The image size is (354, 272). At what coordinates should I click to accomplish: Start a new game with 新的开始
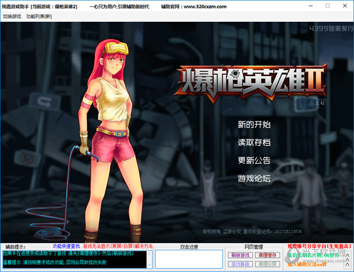click(x=254, y=124)
